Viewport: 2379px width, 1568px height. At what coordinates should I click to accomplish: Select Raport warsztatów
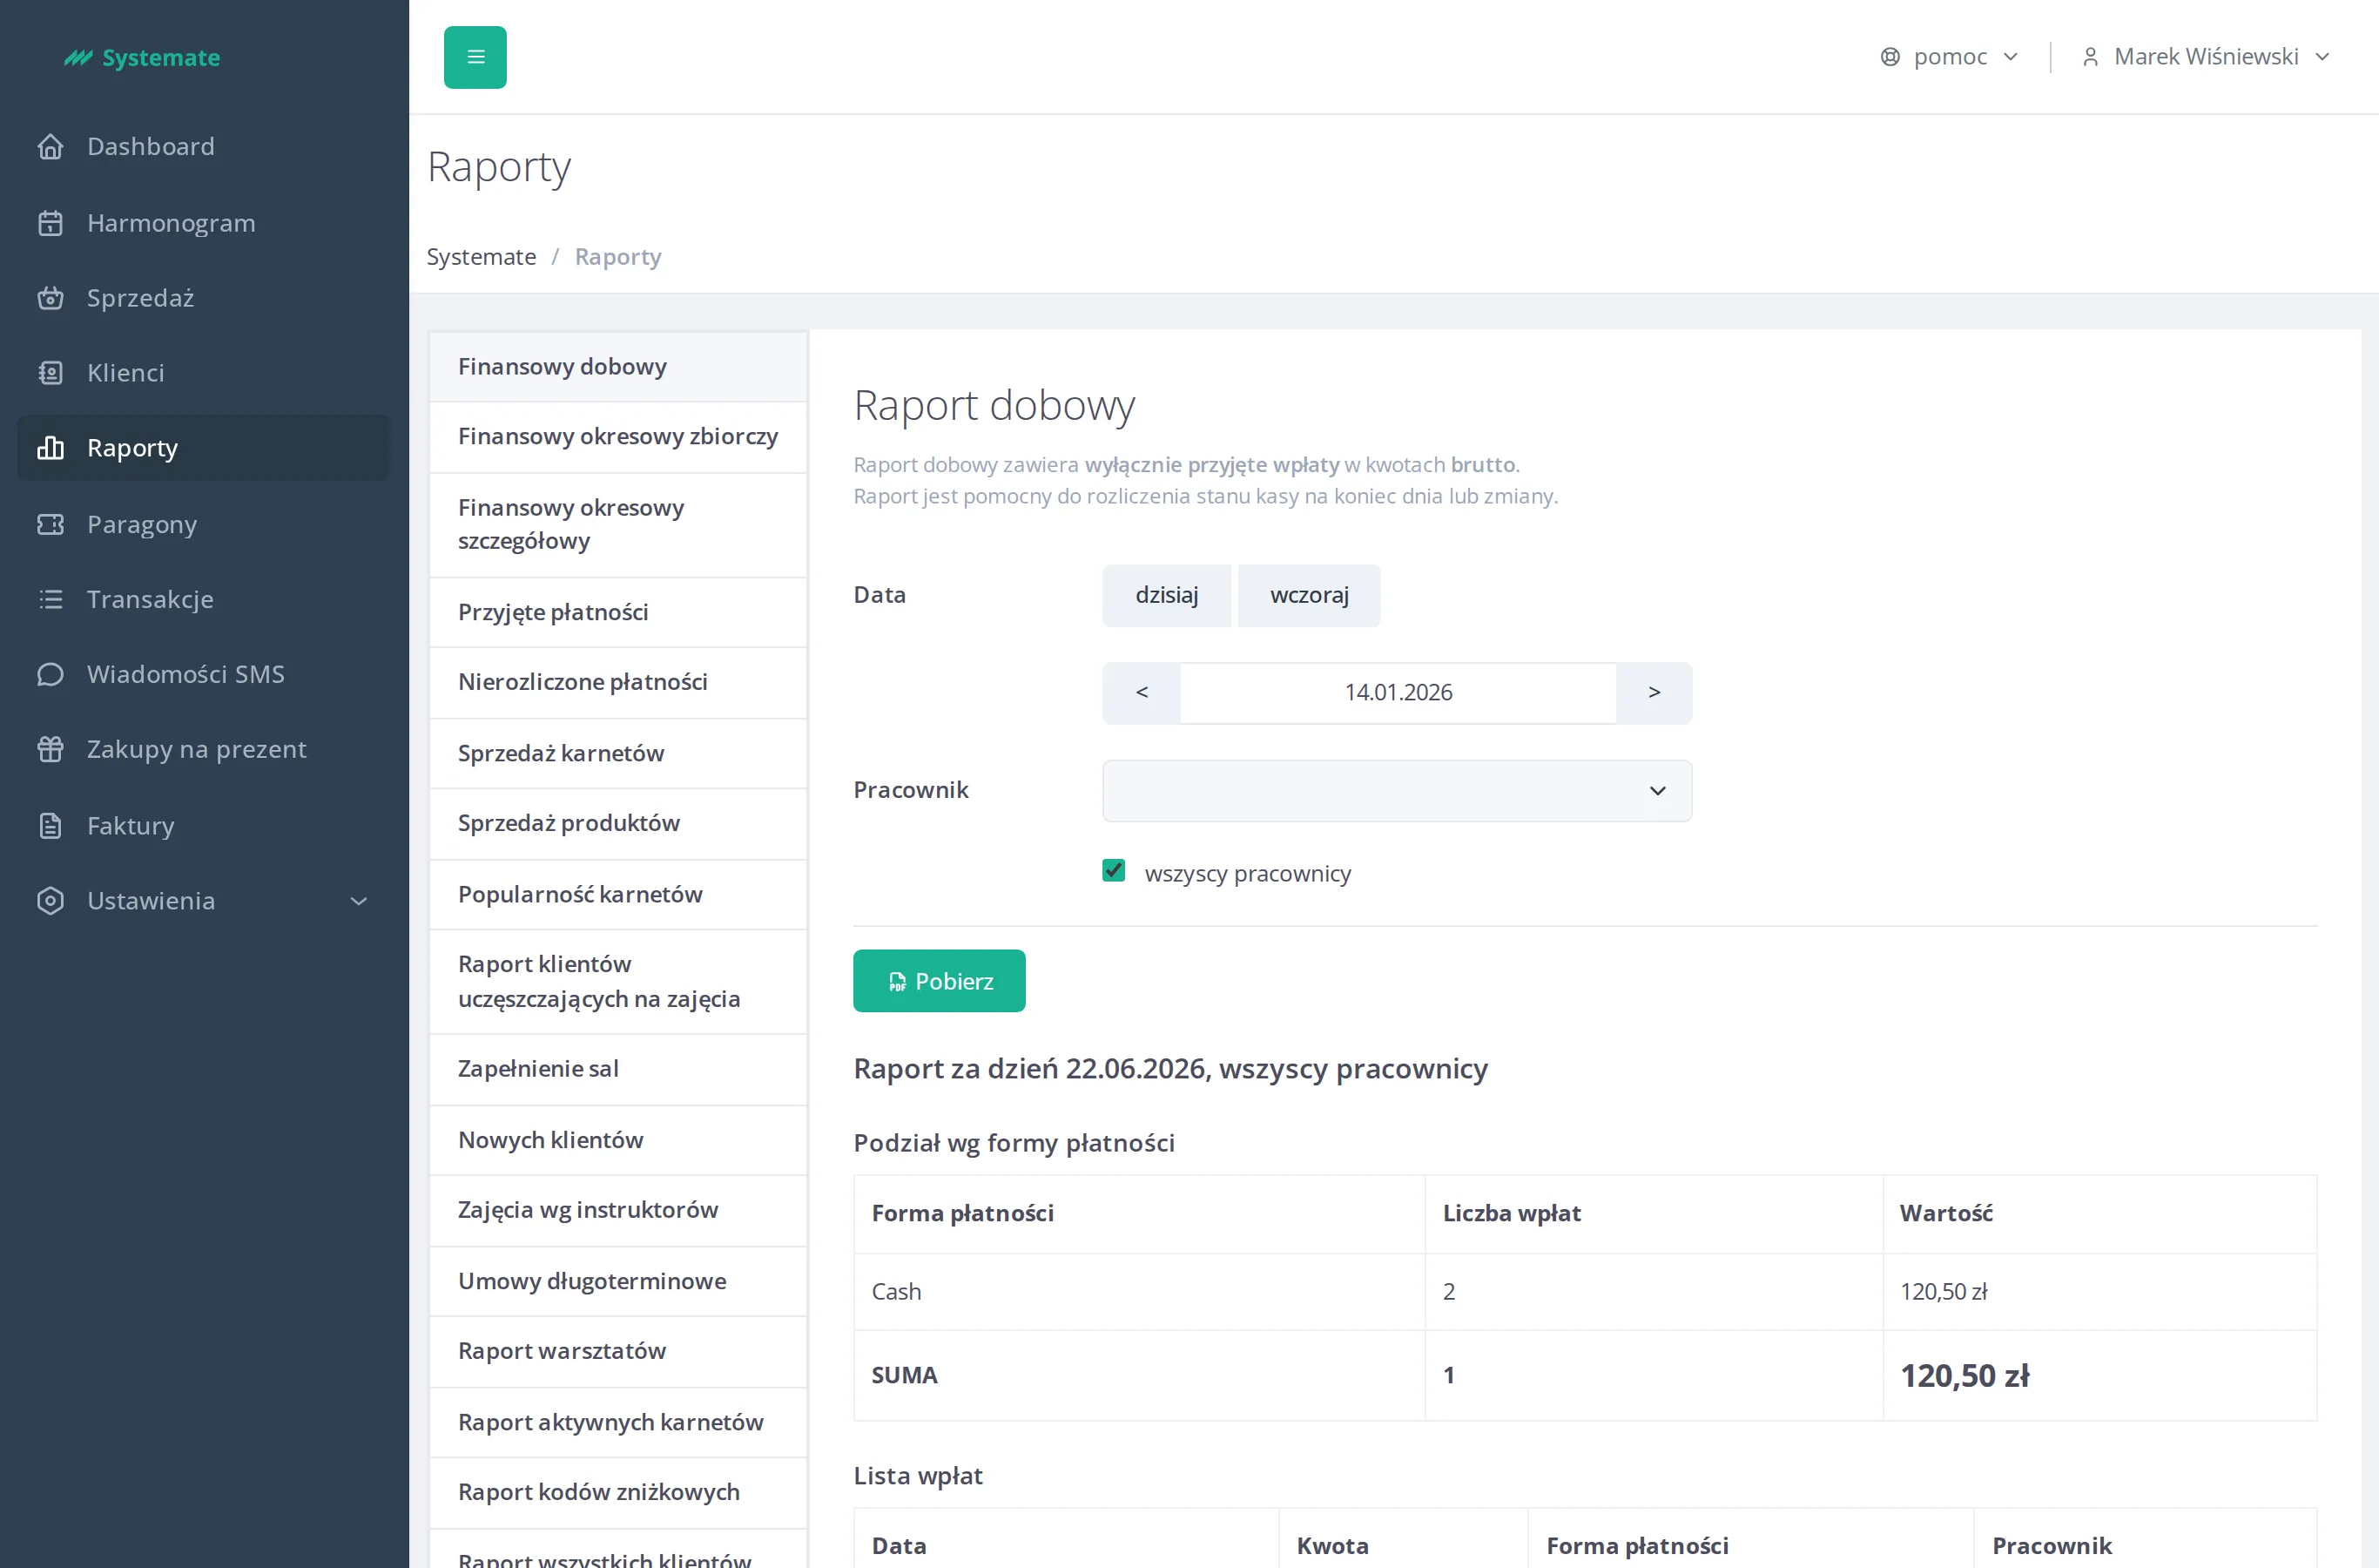click(x=617, y=1351)
